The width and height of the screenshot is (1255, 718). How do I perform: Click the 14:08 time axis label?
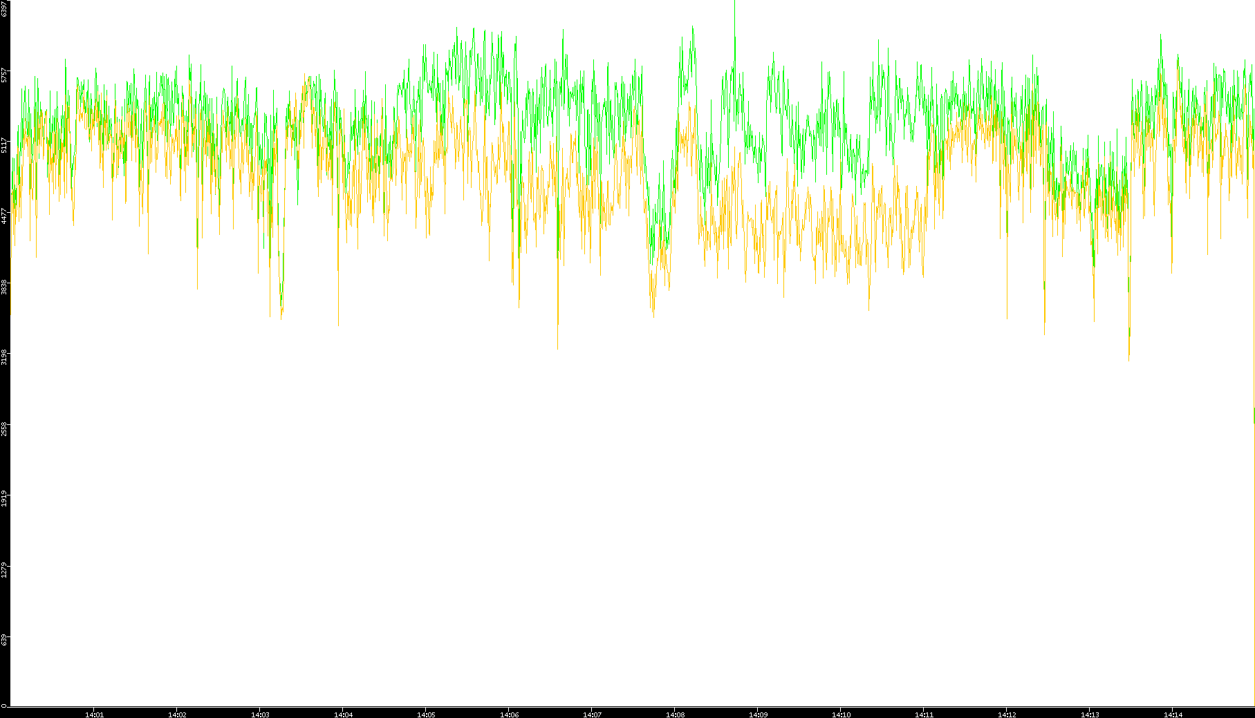click(675, 714)
